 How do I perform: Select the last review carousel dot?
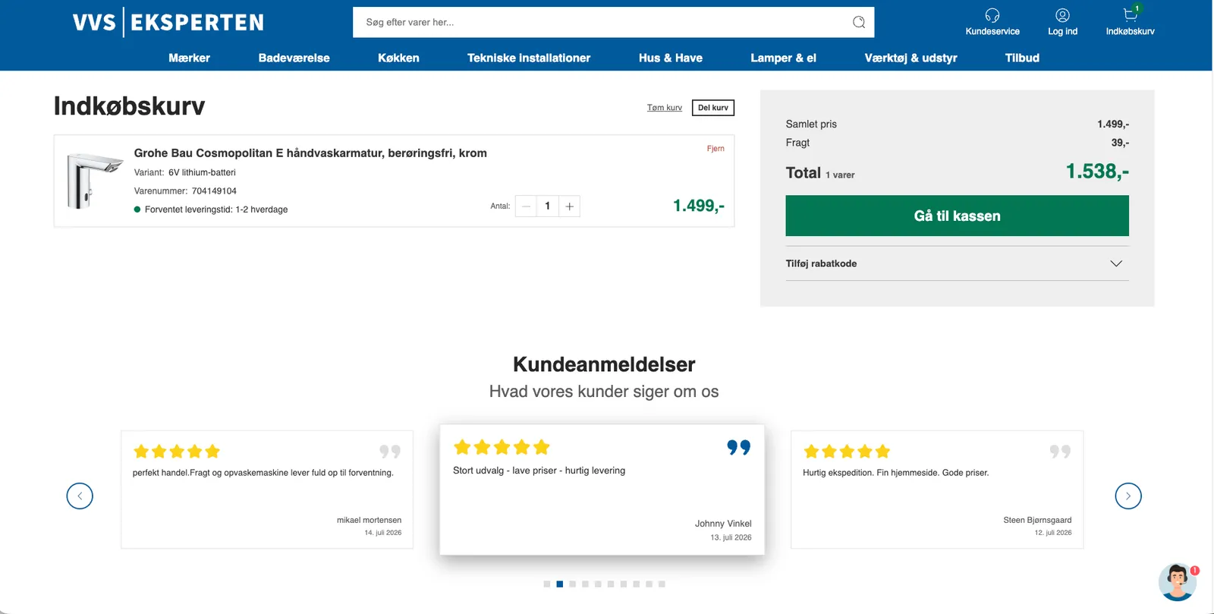pyautogui.click(x=662, y=584)
